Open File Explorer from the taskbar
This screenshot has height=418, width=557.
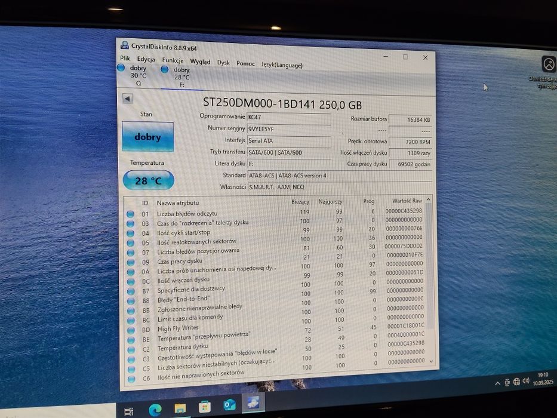click(180, 408)
